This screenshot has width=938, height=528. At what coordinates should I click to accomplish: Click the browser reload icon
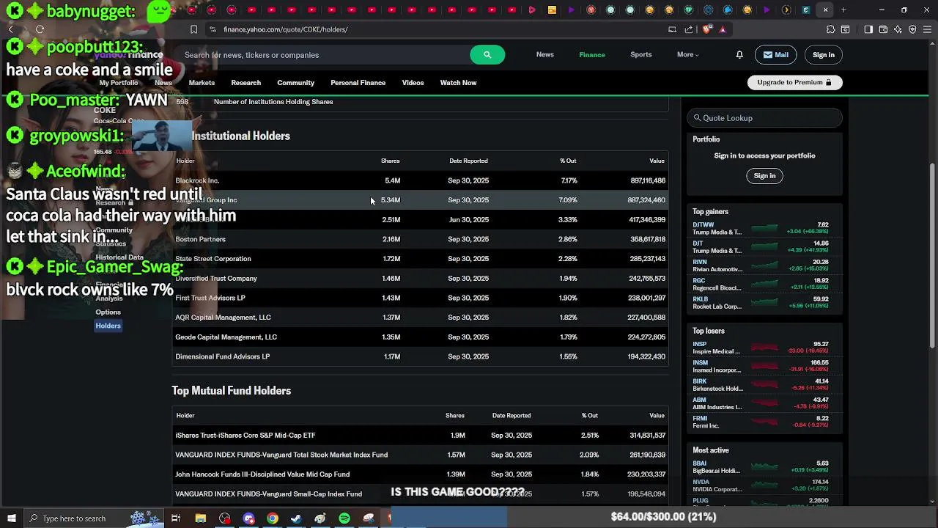coord(40,29)
